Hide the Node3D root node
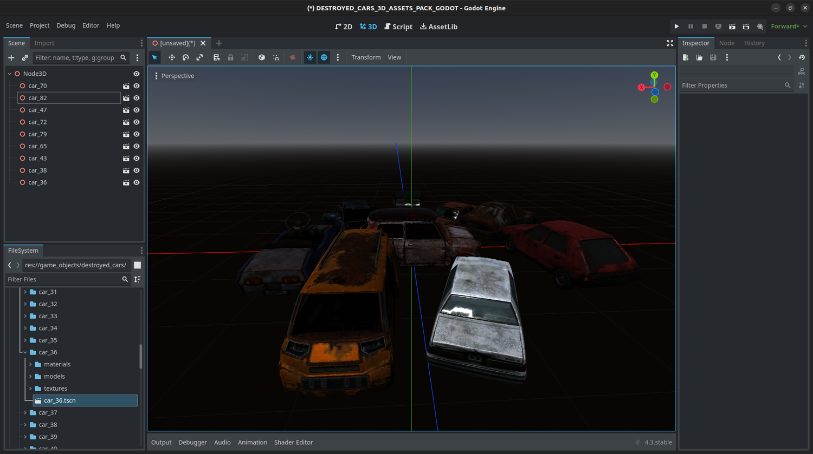 [x=137, y=74]
